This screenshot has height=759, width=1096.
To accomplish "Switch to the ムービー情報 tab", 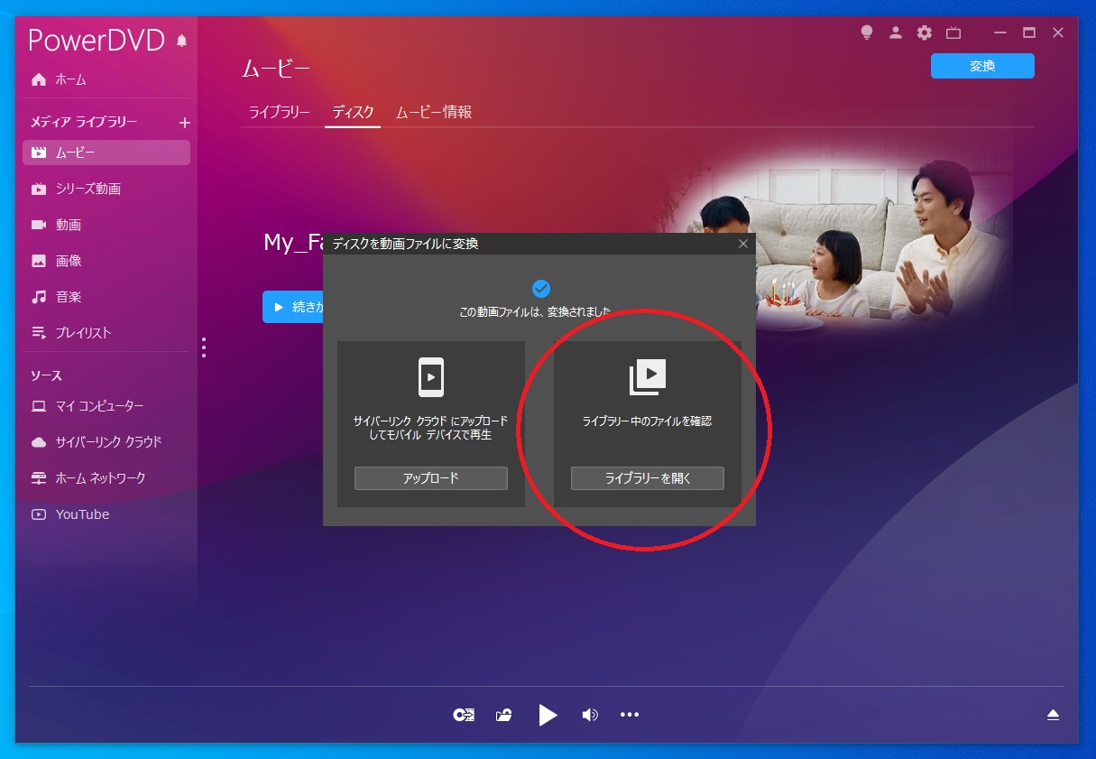I will pos(434,113).
